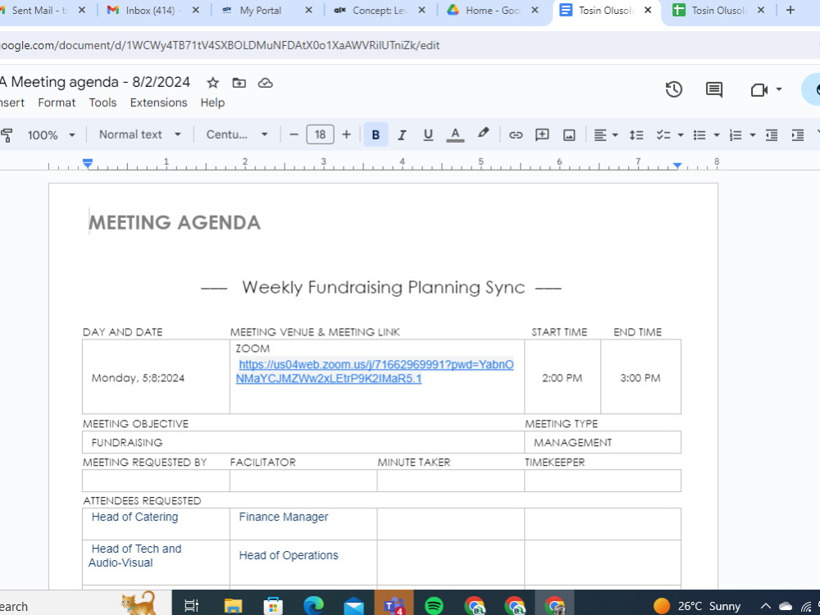Insert a checklist

click(x=663, y=135)
